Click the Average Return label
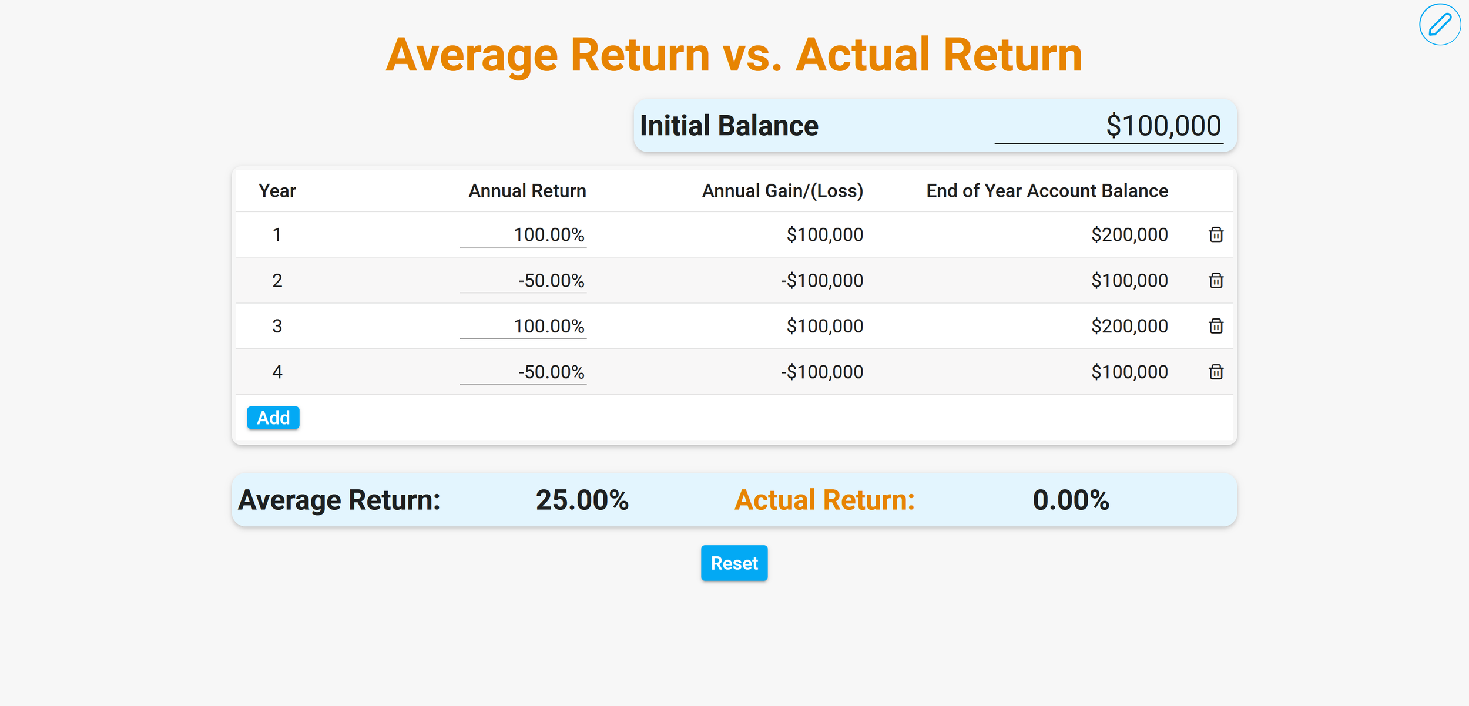This screenshot has height=706, width=1469. click(x=338, y=500)
